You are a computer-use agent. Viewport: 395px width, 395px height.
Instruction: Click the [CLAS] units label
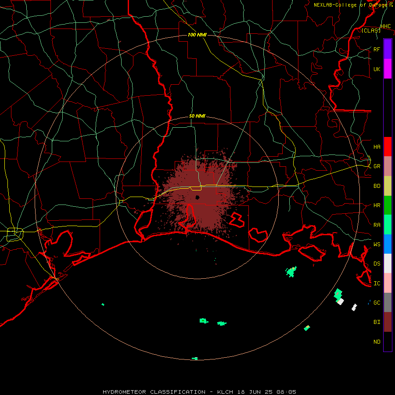pyautogui.click(x=371, y=30)
